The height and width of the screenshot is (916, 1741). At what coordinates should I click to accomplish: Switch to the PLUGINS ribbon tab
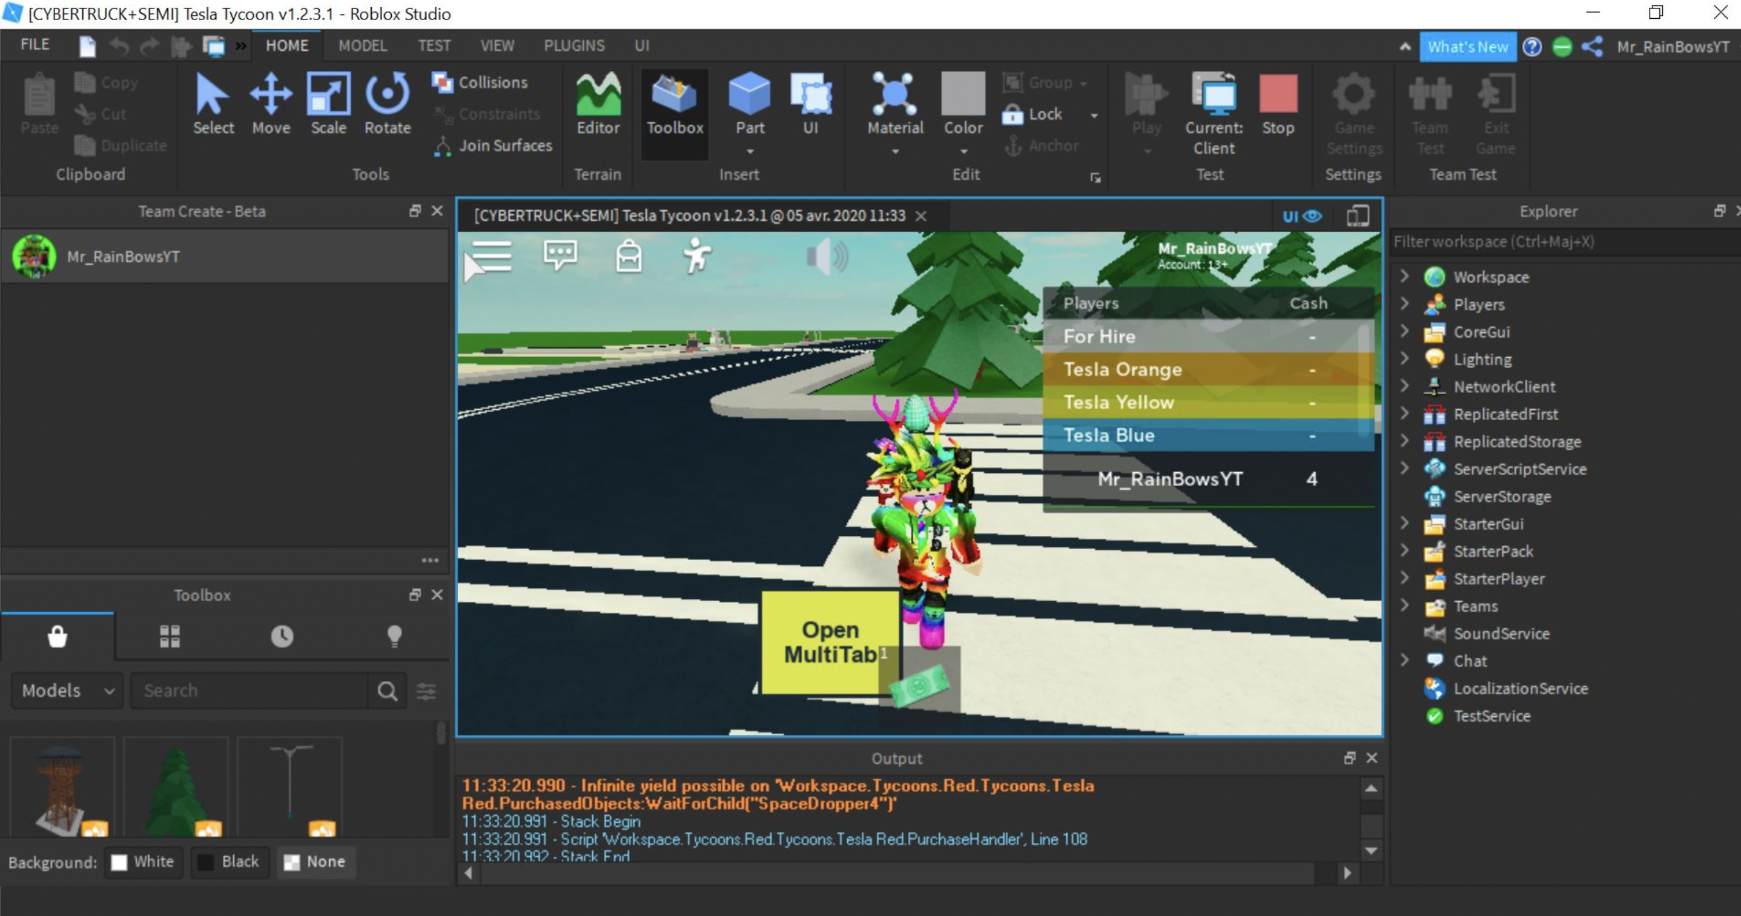(575, 45)
